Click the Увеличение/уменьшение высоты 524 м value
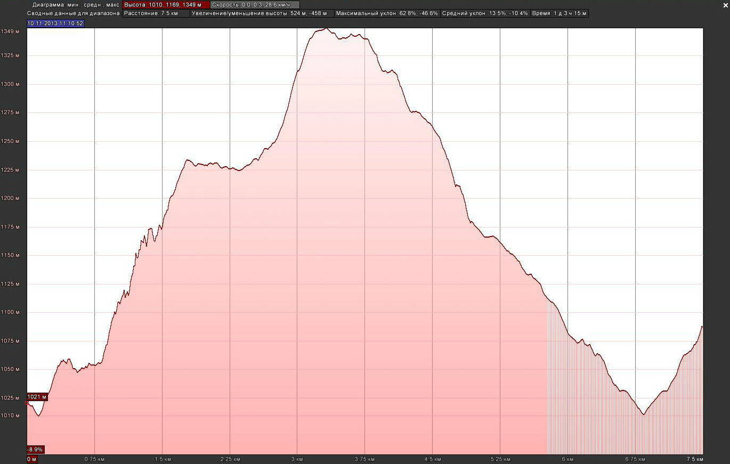730x464 pixels. [262, 13]
